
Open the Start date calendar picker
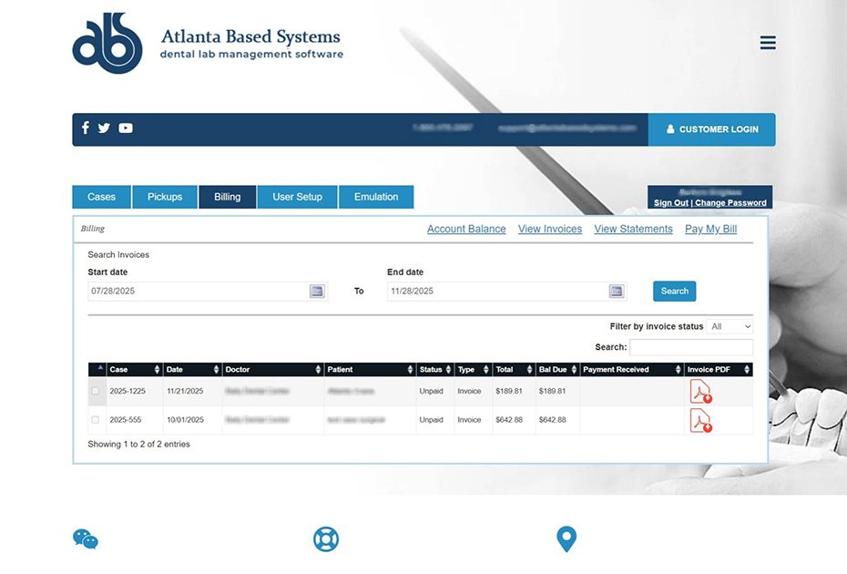tap(317, 292)
